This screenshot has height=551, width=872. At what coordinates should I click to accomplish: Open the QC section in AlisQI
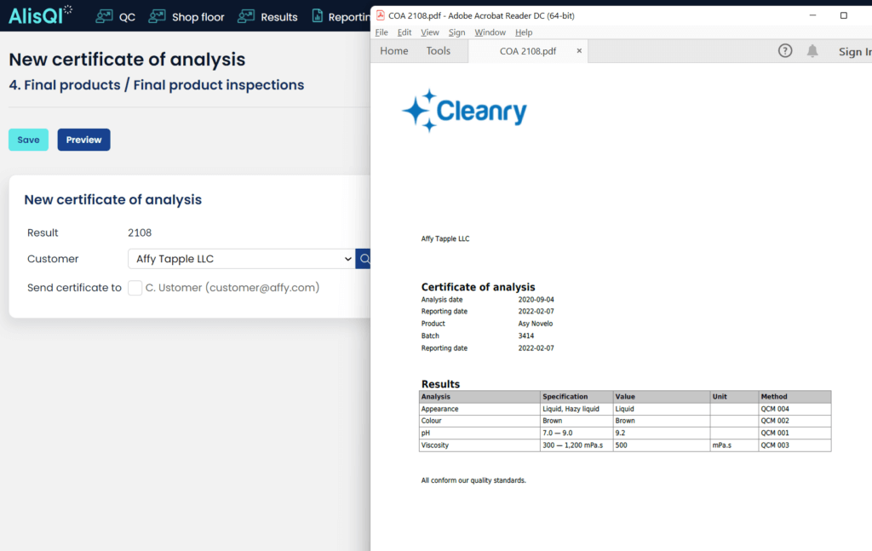point(127,16)
